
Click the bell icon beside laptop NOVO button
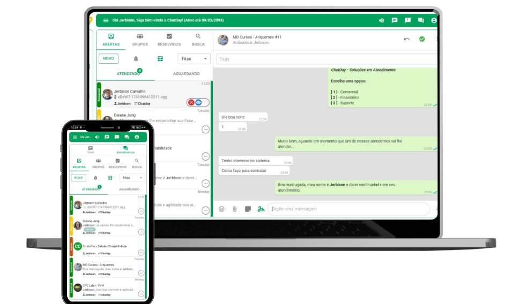[x=136, y=59]
